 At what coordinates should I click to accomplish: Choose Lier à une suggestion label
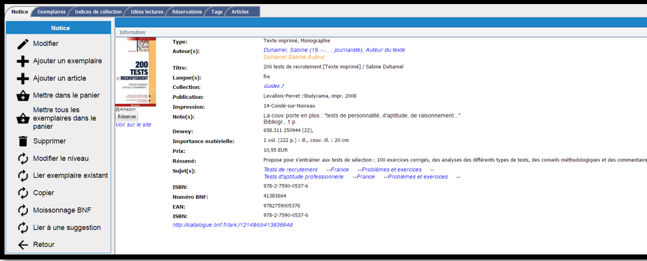click(67, 228)
